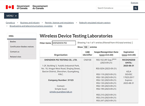The width and height of the screenshot is (145, 106).
Task: Open the Canada.ca breadcrumb link
Action: pos(10,23)
